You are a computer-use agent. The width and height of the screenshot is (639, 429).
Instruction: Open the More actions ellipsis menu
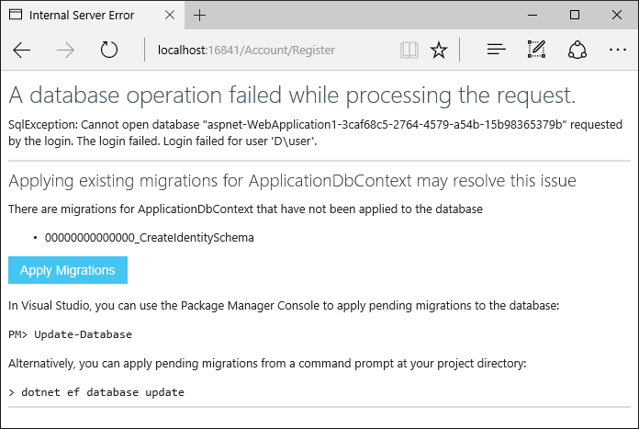[618, 50]
